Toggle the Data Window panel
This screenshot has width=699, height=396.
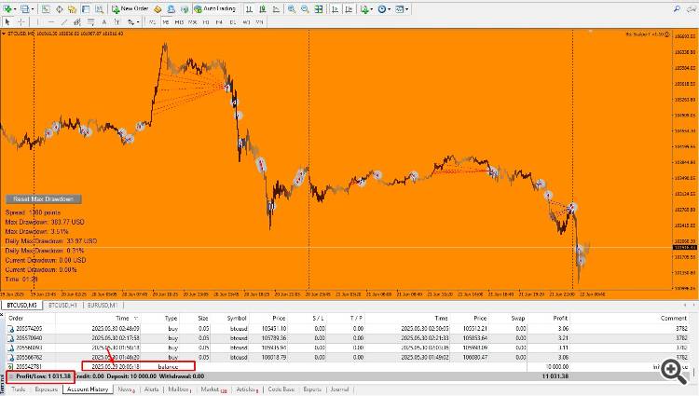59,9
